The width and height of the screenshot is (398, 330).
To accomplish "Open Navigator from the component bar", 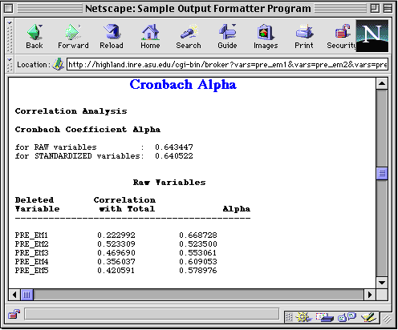I will tap(303, 317).
